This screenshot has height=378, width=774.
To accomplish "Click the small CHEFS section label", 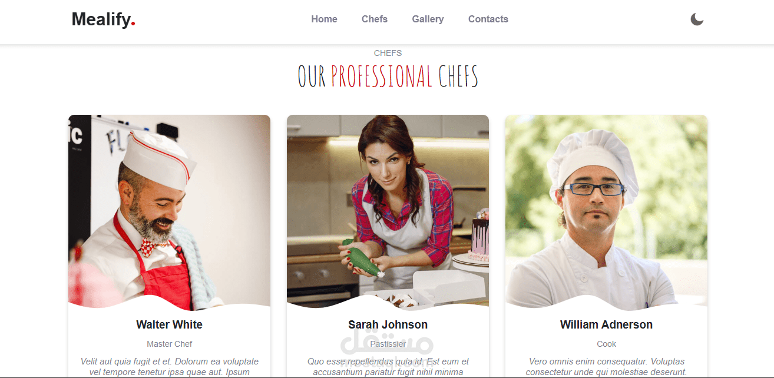I will coord(388,53).
